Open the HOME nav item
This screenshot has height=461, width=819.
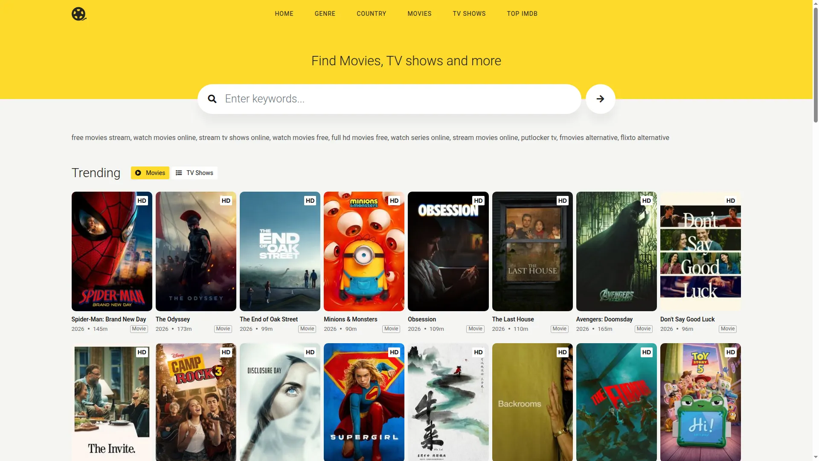pyautogui.click(x=284, y=14)
